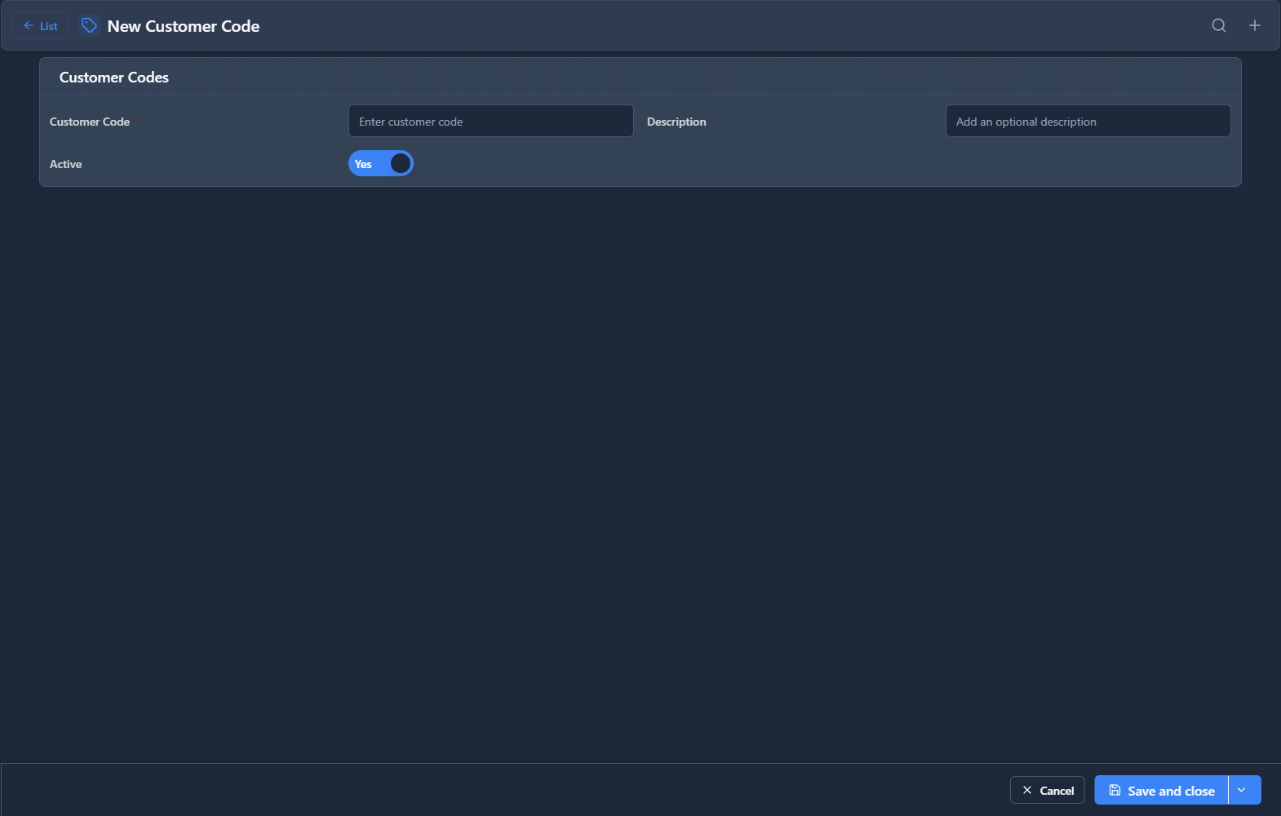Screen dimensions: 1281x816
Task: Click the Description field label
Action: coord(676,122)
